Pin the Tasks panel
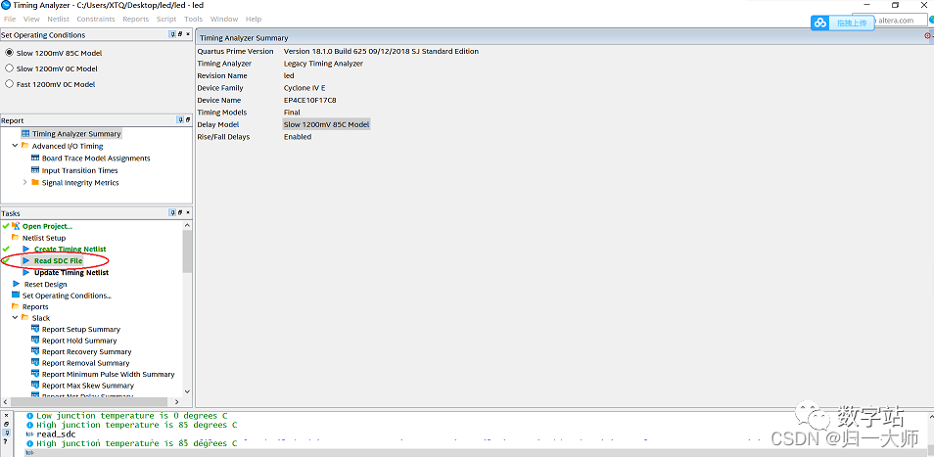 [172, 212]
